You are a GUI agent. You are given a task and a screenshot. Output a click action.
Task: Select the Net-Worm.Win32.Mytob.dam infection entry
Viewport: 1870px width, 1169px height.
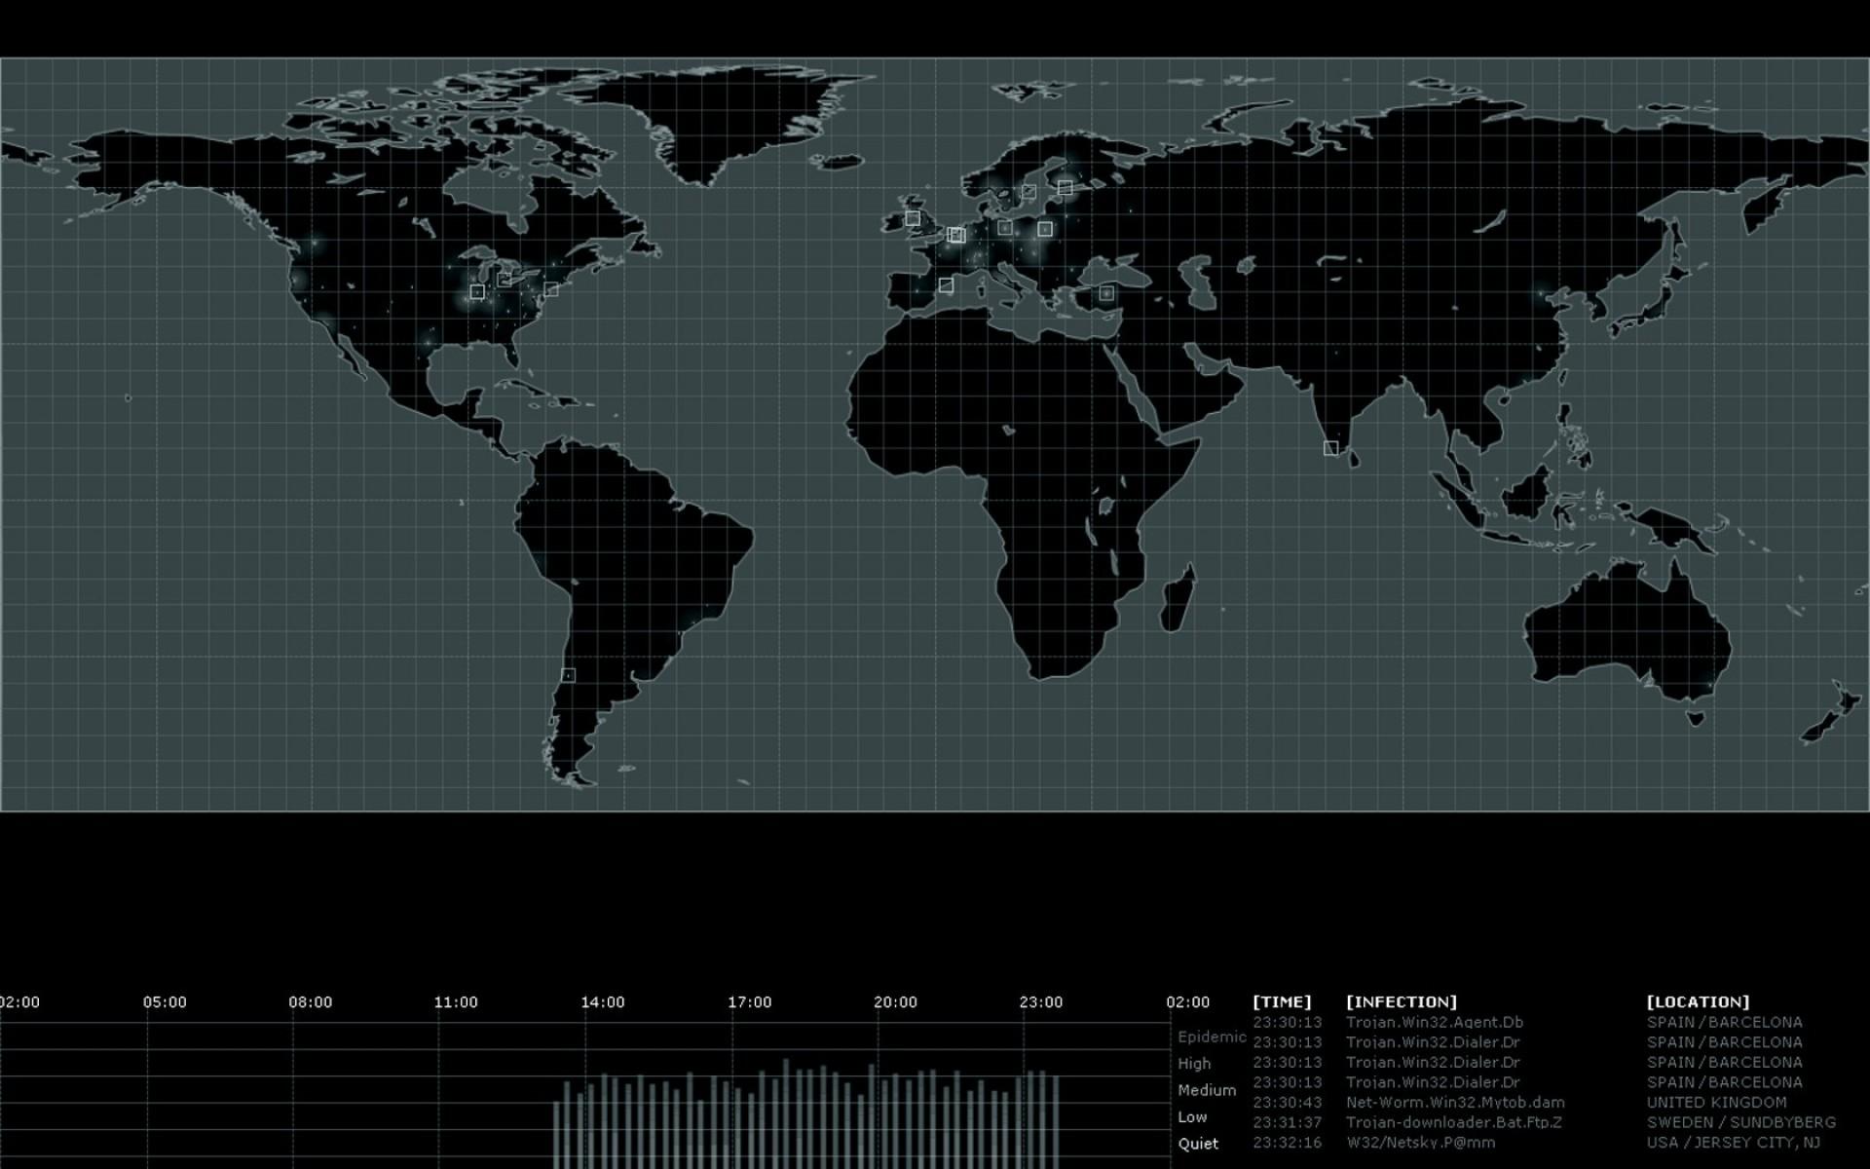tap(1455, 1103)
